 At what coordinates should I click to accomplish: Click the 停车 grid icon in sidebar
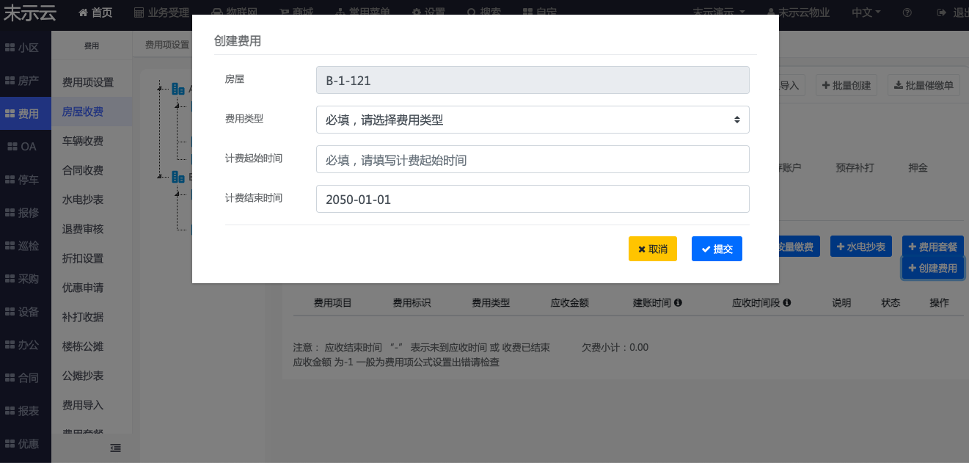10,179
